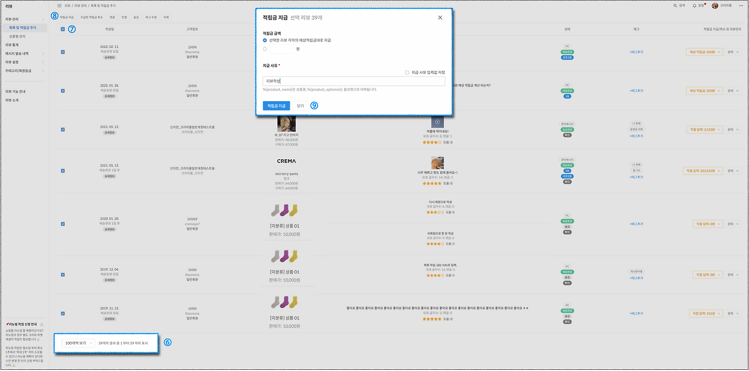Click 리뷰 관리 in the breadcrumb
The height and width of the screenshot is (371, 749).
[x=82, y=5]
